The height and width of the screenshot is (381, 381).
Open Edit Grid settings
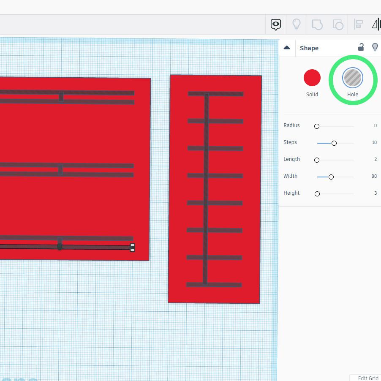pyautogui.click(x=368, y=378)
